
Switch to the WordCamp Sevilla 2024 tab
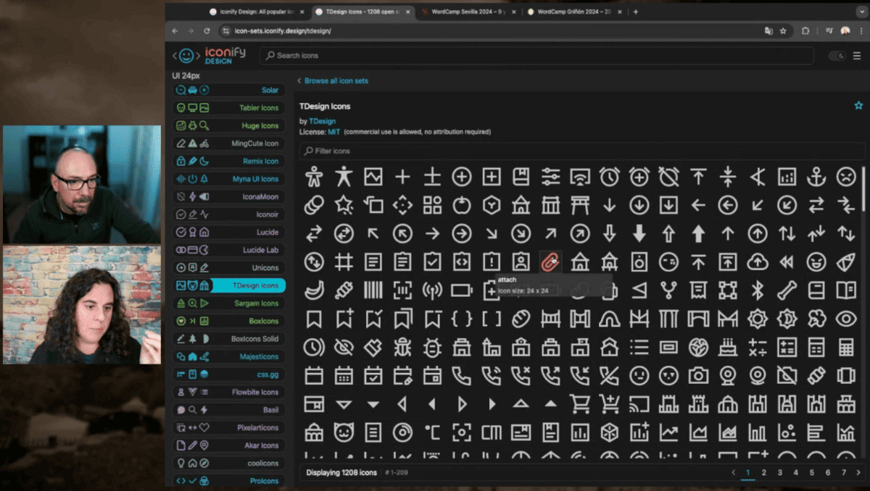(465, 12)
